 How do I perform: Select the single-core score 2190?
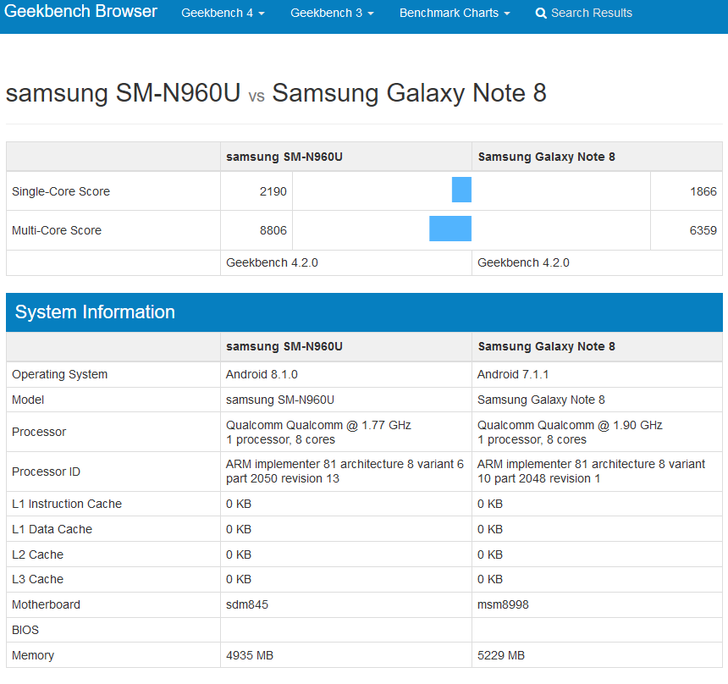click(x=273, y=191)
